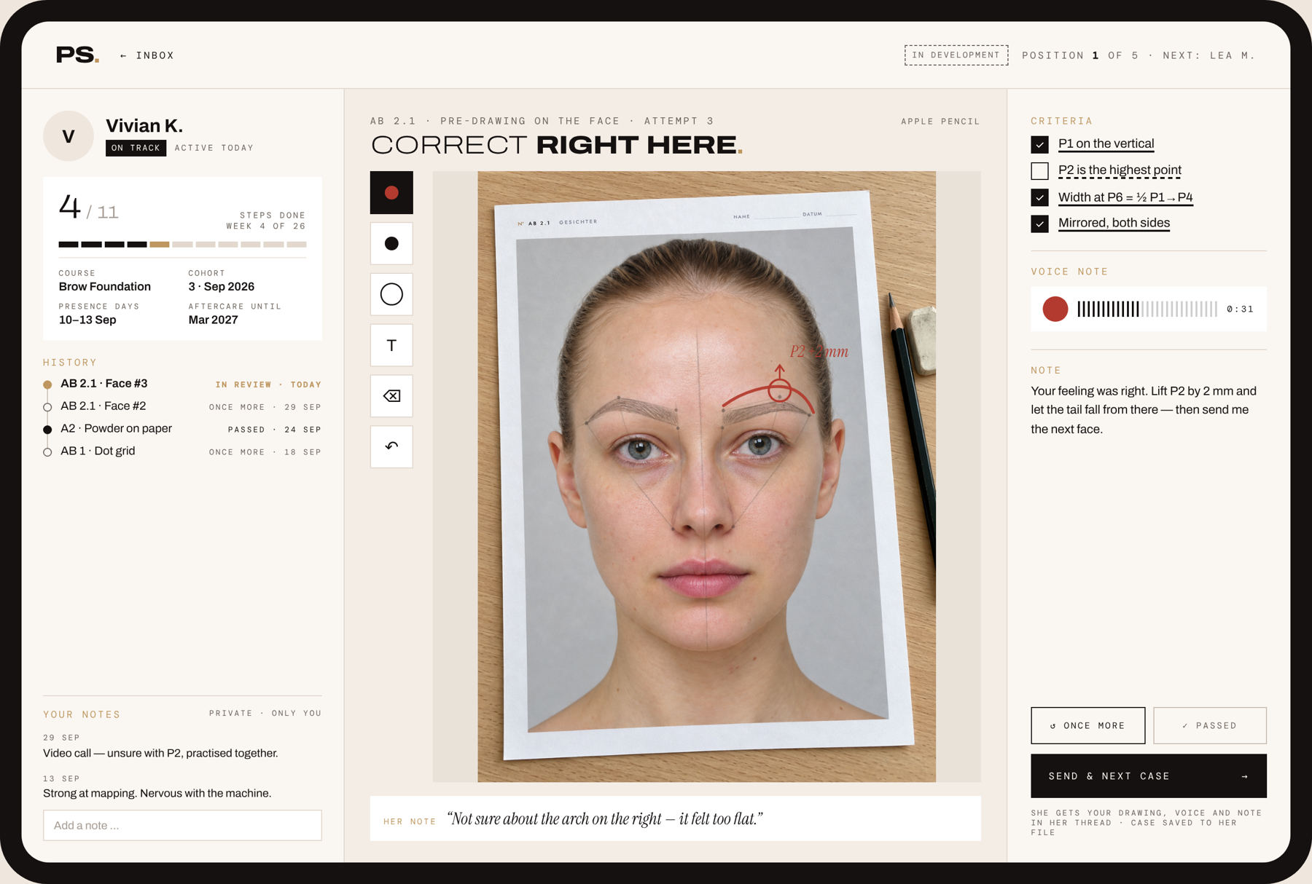Click the steps-done progress bar
This screenshot has width=1312, height=884.
click(x=182, y=245)
